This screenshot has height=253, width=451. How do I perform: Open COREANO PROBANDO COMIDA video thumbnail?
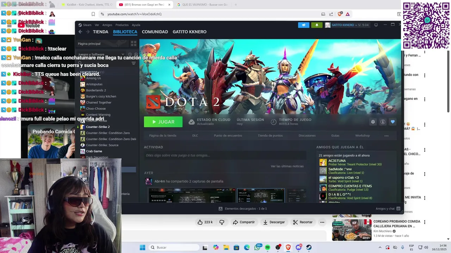[x=352, y=230]
